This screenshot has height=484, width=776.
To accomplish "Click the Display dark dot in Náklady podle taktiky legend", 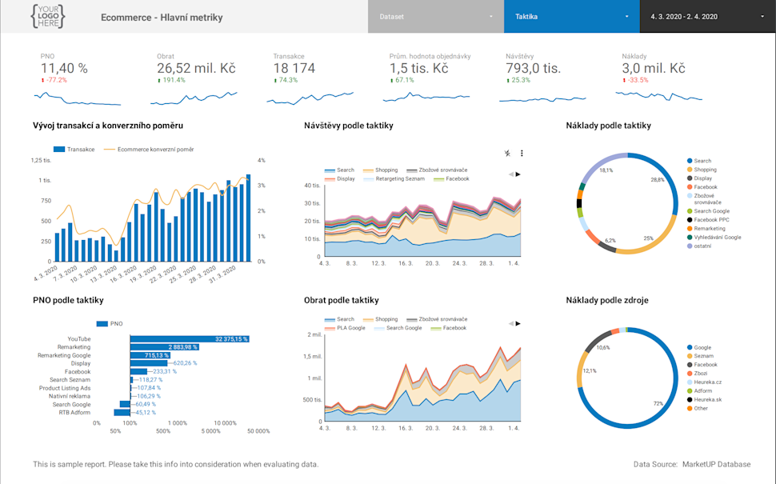I will 690,178.
